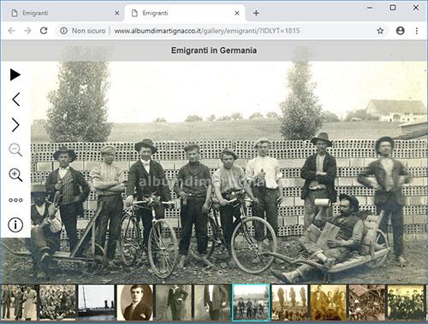Select the steamship thumbnail
This screenshot has width=428, height=324.
coord(96,303)
